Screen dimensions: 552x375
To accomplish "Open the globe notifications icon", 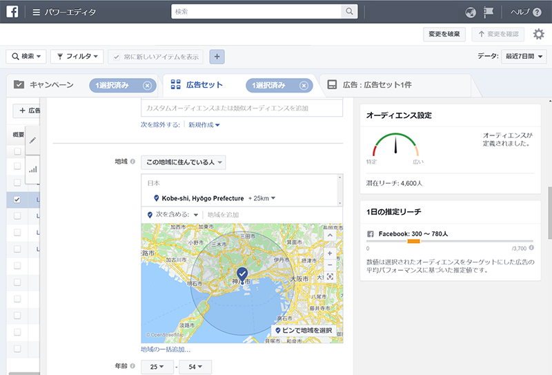I will [471, 12].
